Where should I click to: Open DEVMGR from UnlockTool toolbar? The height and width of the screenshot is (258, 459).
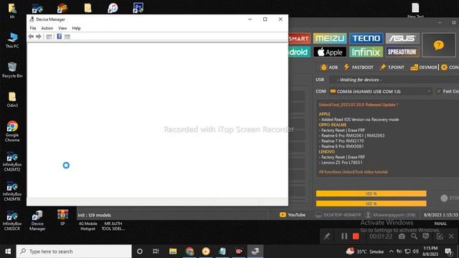(x=424, y=67)
